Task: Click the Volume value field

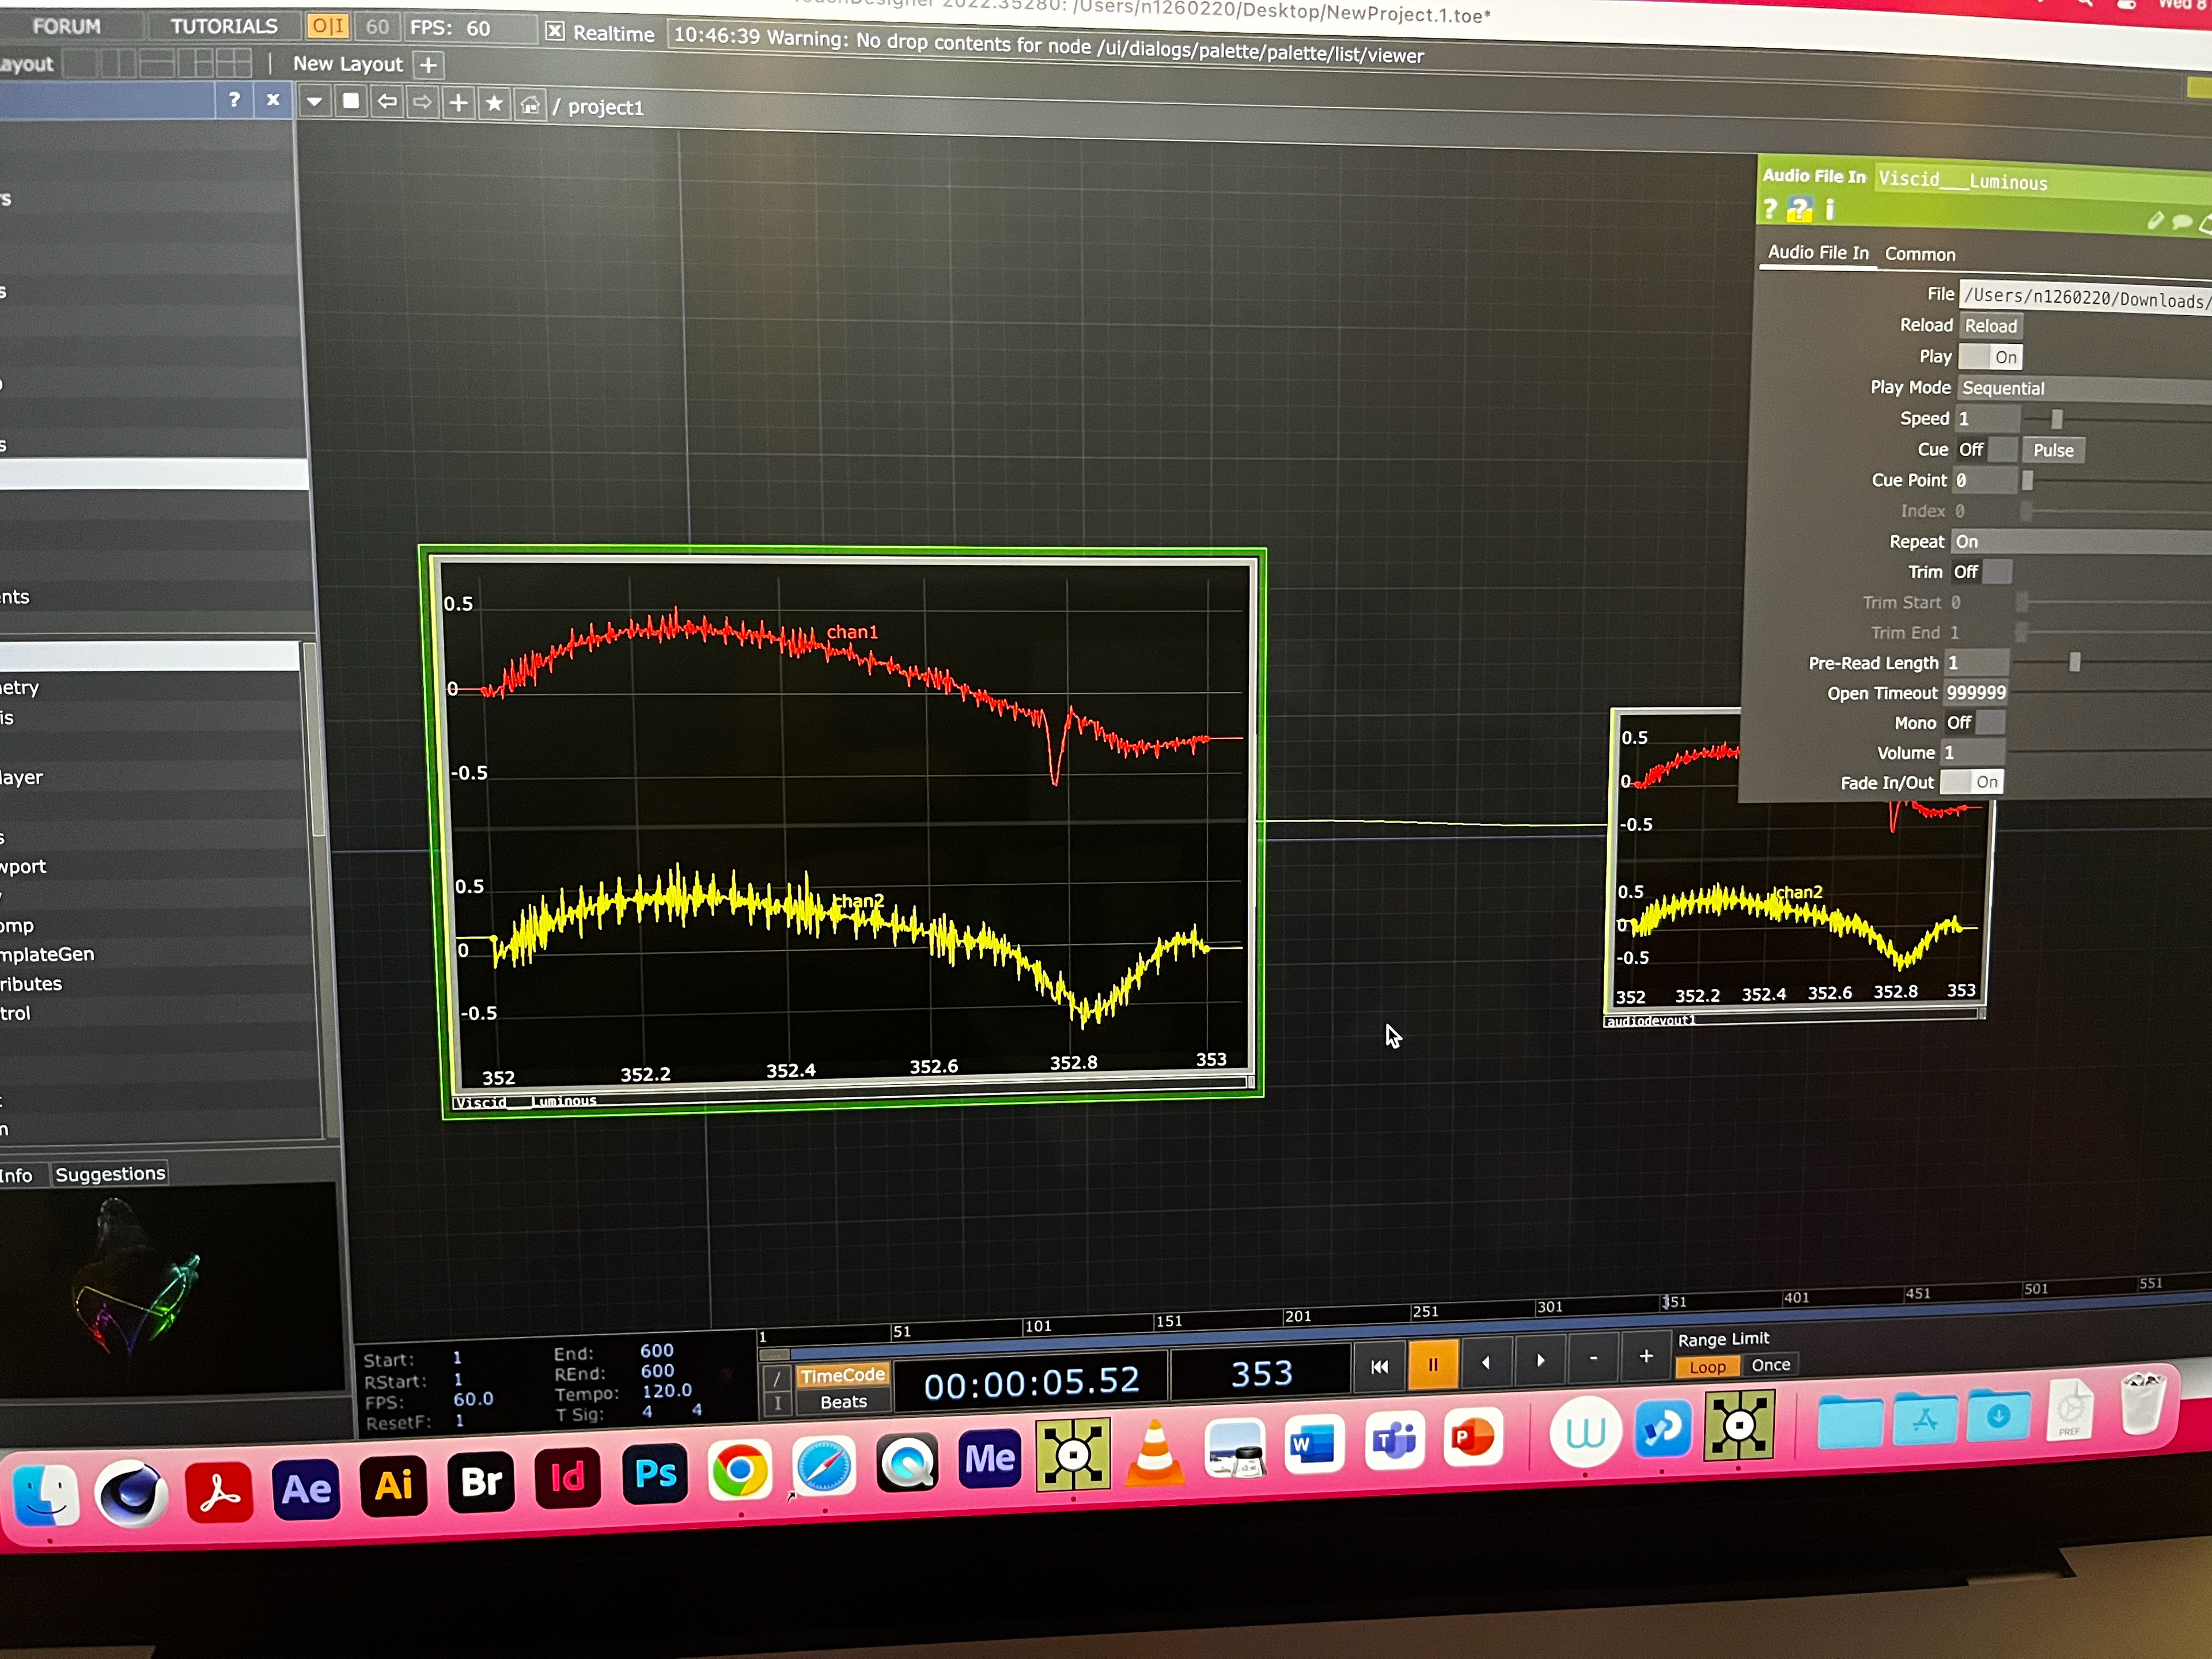Action: click(1973, 752)
